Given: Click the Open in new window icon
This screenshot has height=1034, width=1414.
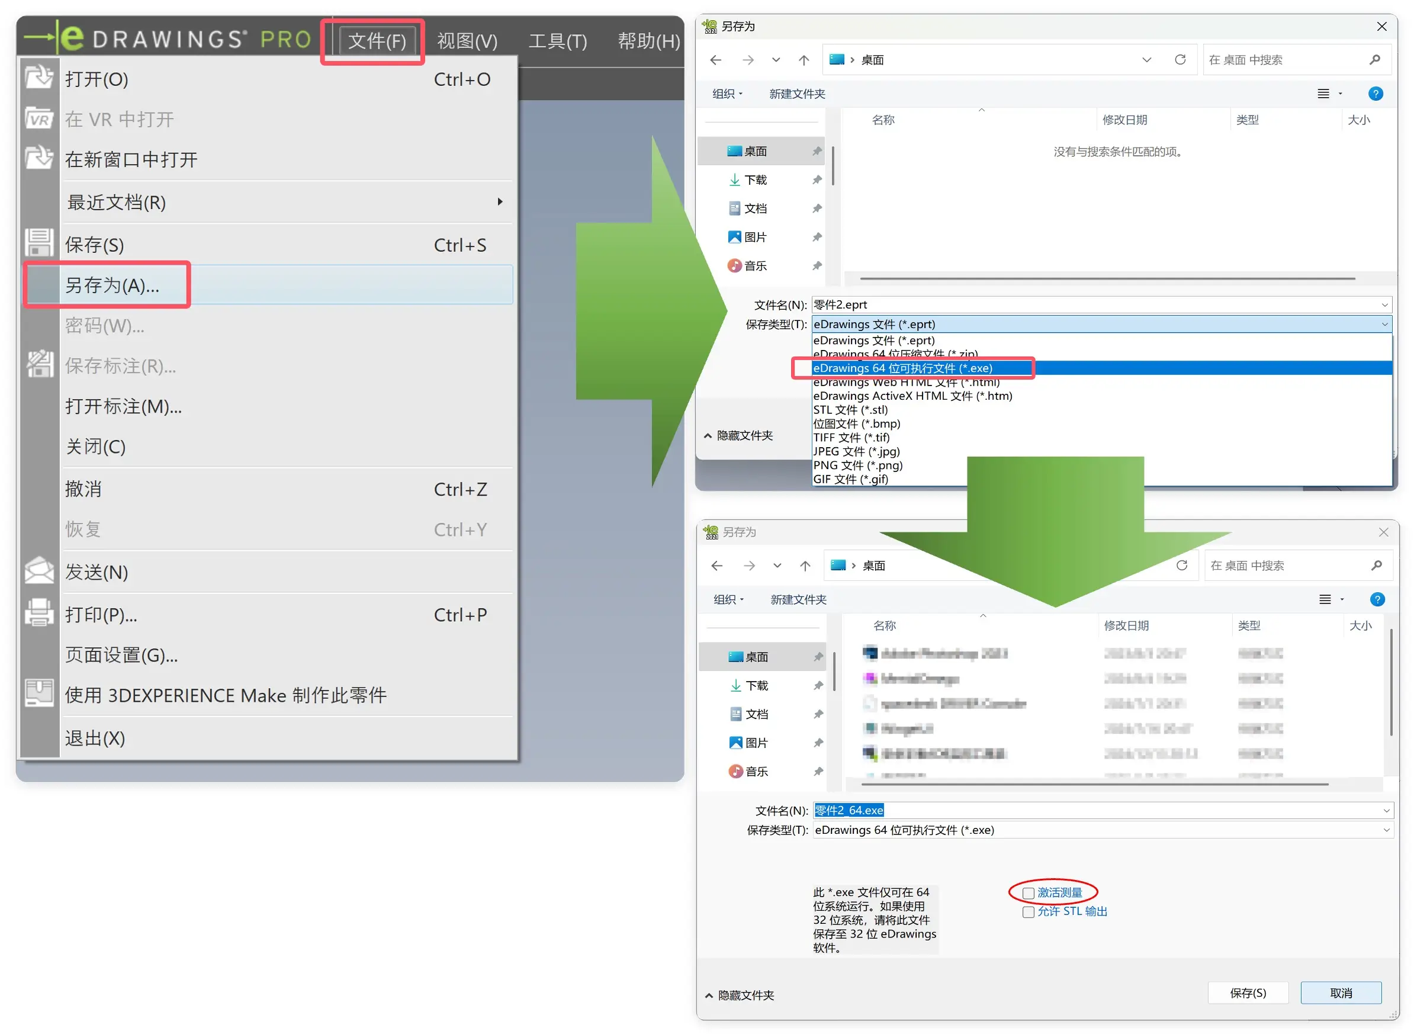Looking at the screenshot, I should click(39, 158).
